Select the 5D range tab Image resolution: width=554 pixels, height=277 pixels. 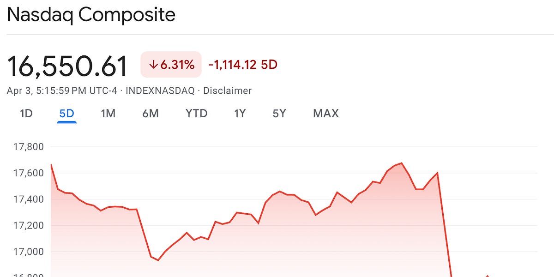tap(67, 114)
